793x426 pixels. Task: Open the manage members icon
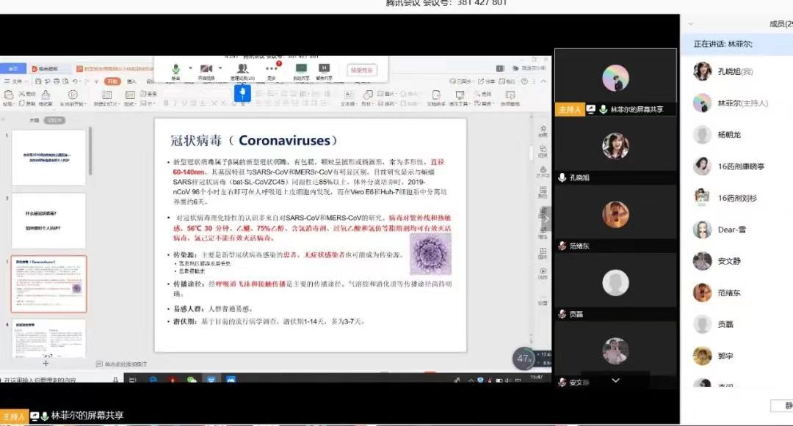point(243,70)
